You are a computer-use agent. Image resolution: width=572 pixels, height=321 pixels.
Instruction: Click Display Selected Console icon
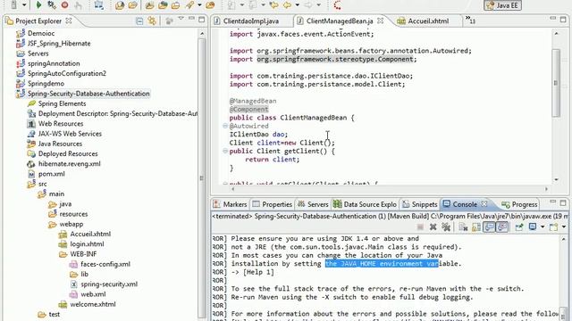coord(533,226)
